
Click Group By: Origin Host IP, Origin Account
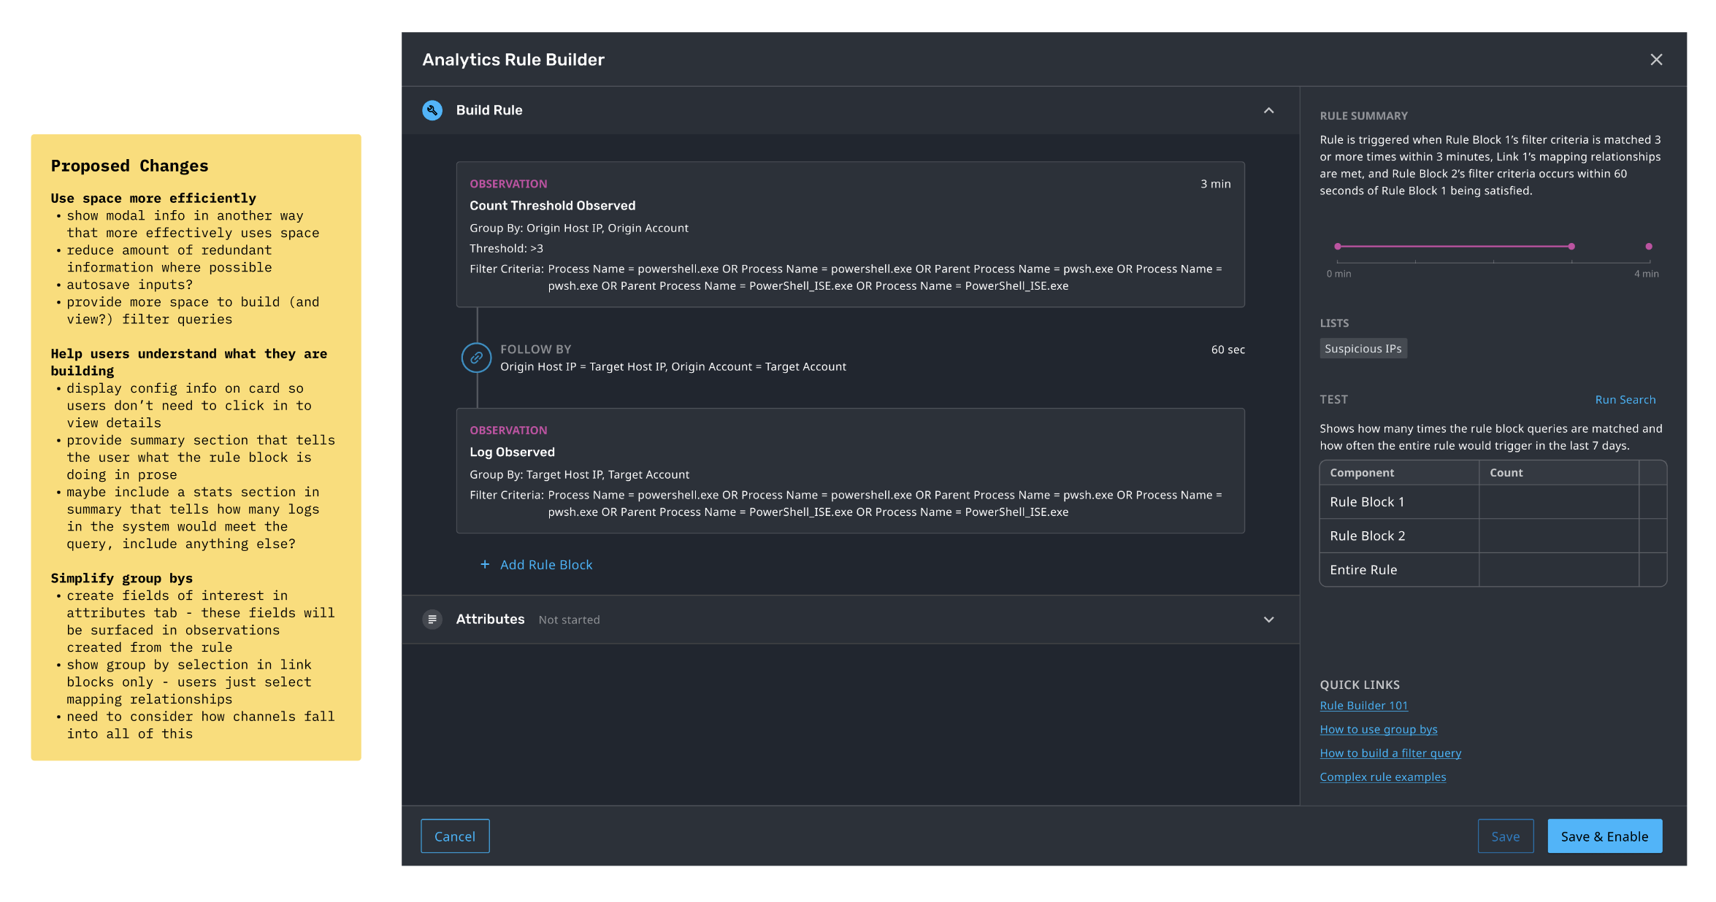click(579, 228)
